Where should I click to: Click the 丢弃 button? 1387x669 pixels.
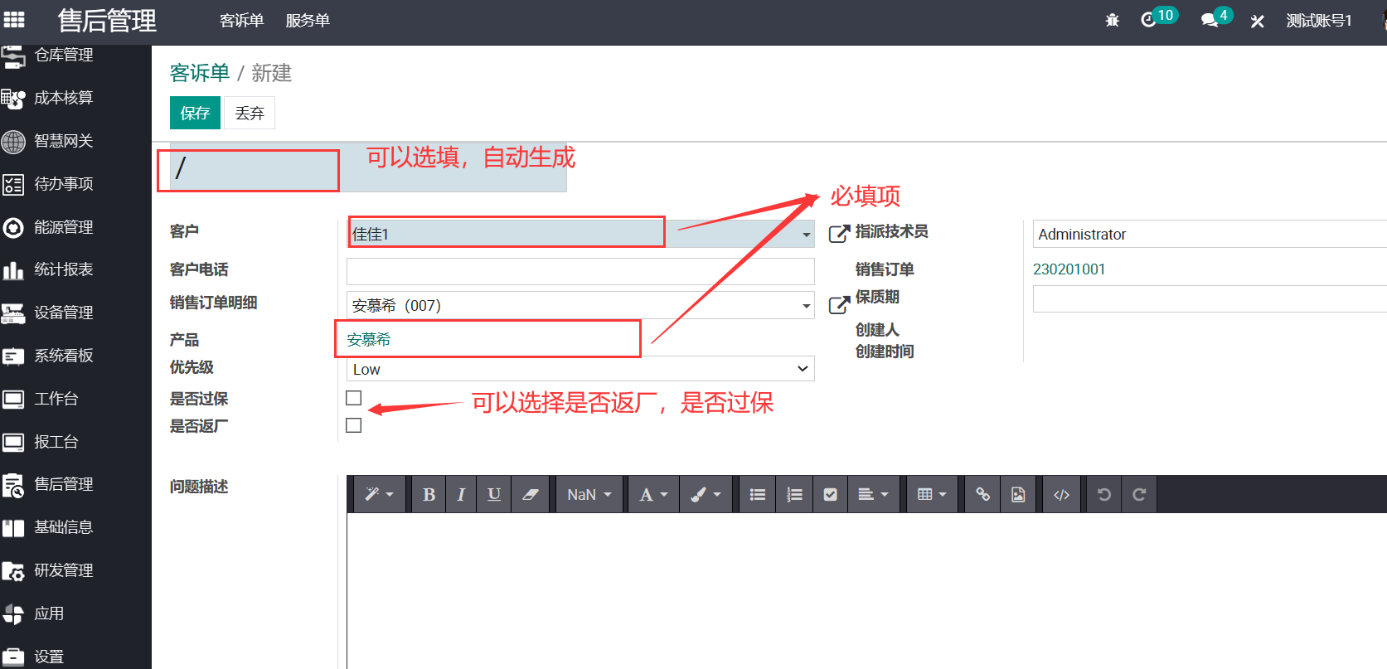250,113
